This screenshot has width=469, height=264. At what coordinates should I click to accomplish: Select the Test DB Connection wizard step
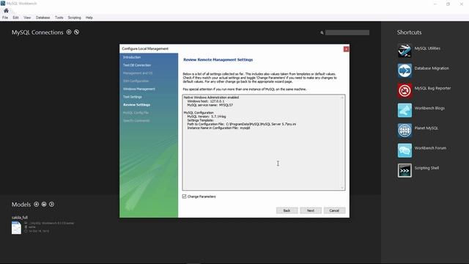click(x=137, y=65)
